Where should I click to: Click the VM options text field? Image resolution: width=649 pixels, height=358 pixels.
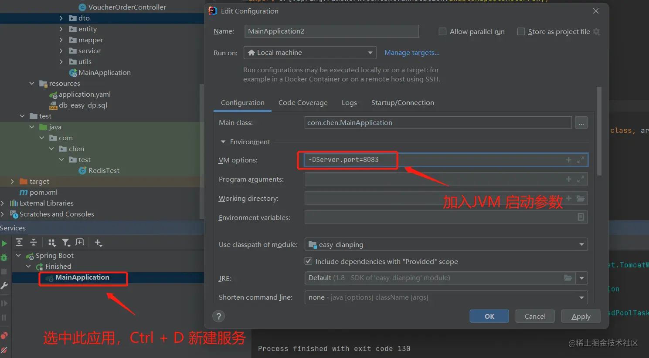446,160
